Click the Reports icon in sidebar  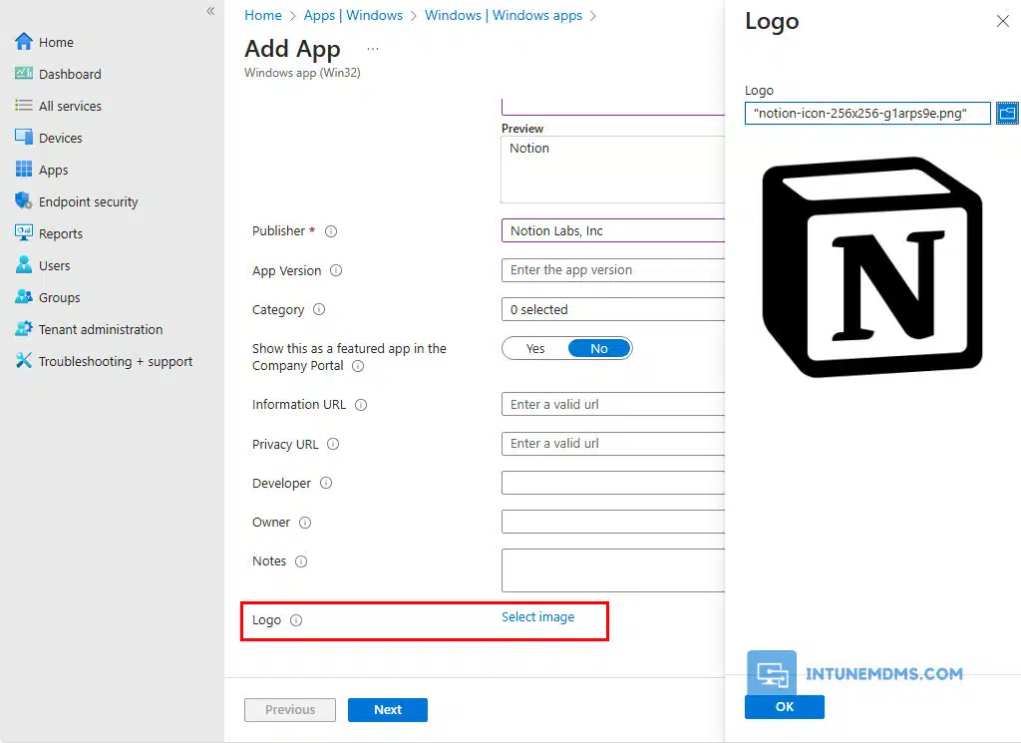pyautogui.click(x=24, y=233)
